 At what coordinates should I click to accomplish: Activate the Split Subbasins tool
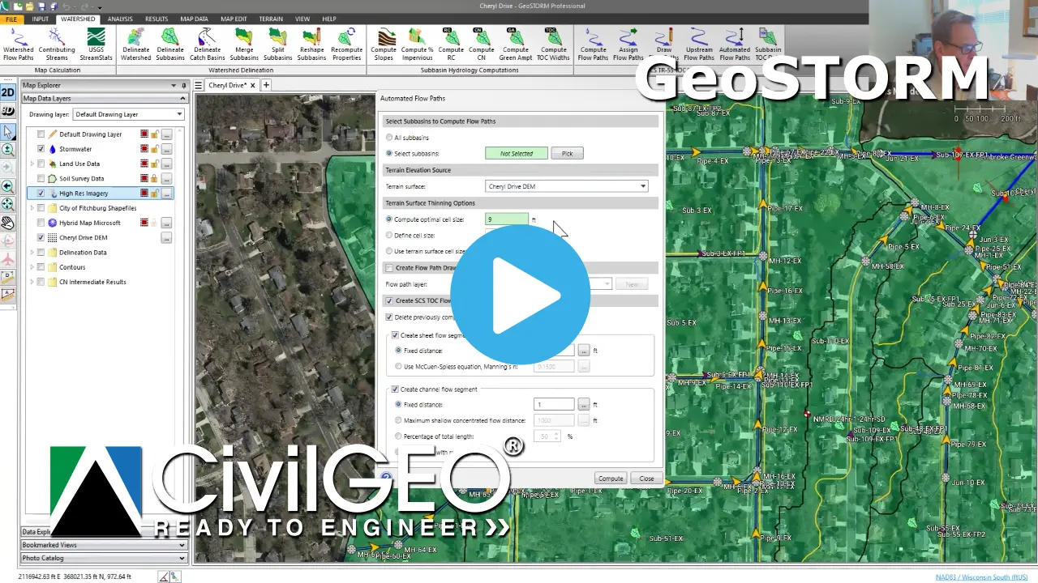click(277, 44)
